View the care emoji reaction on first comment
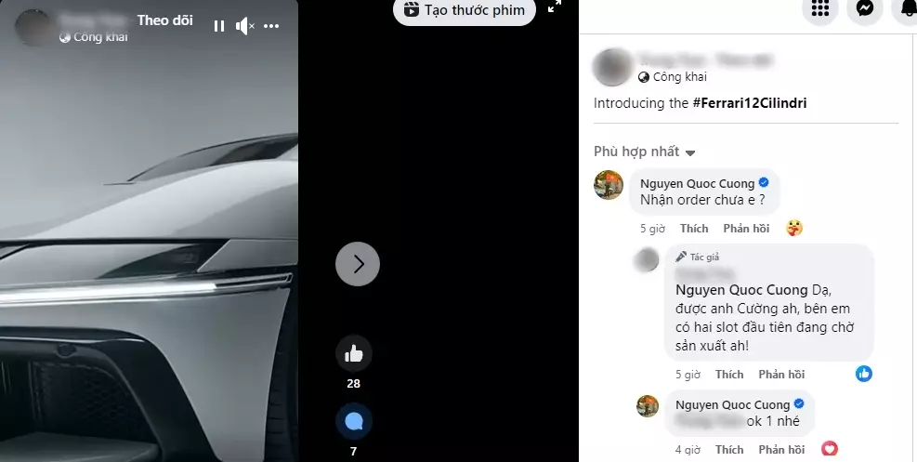 point(794,228)
